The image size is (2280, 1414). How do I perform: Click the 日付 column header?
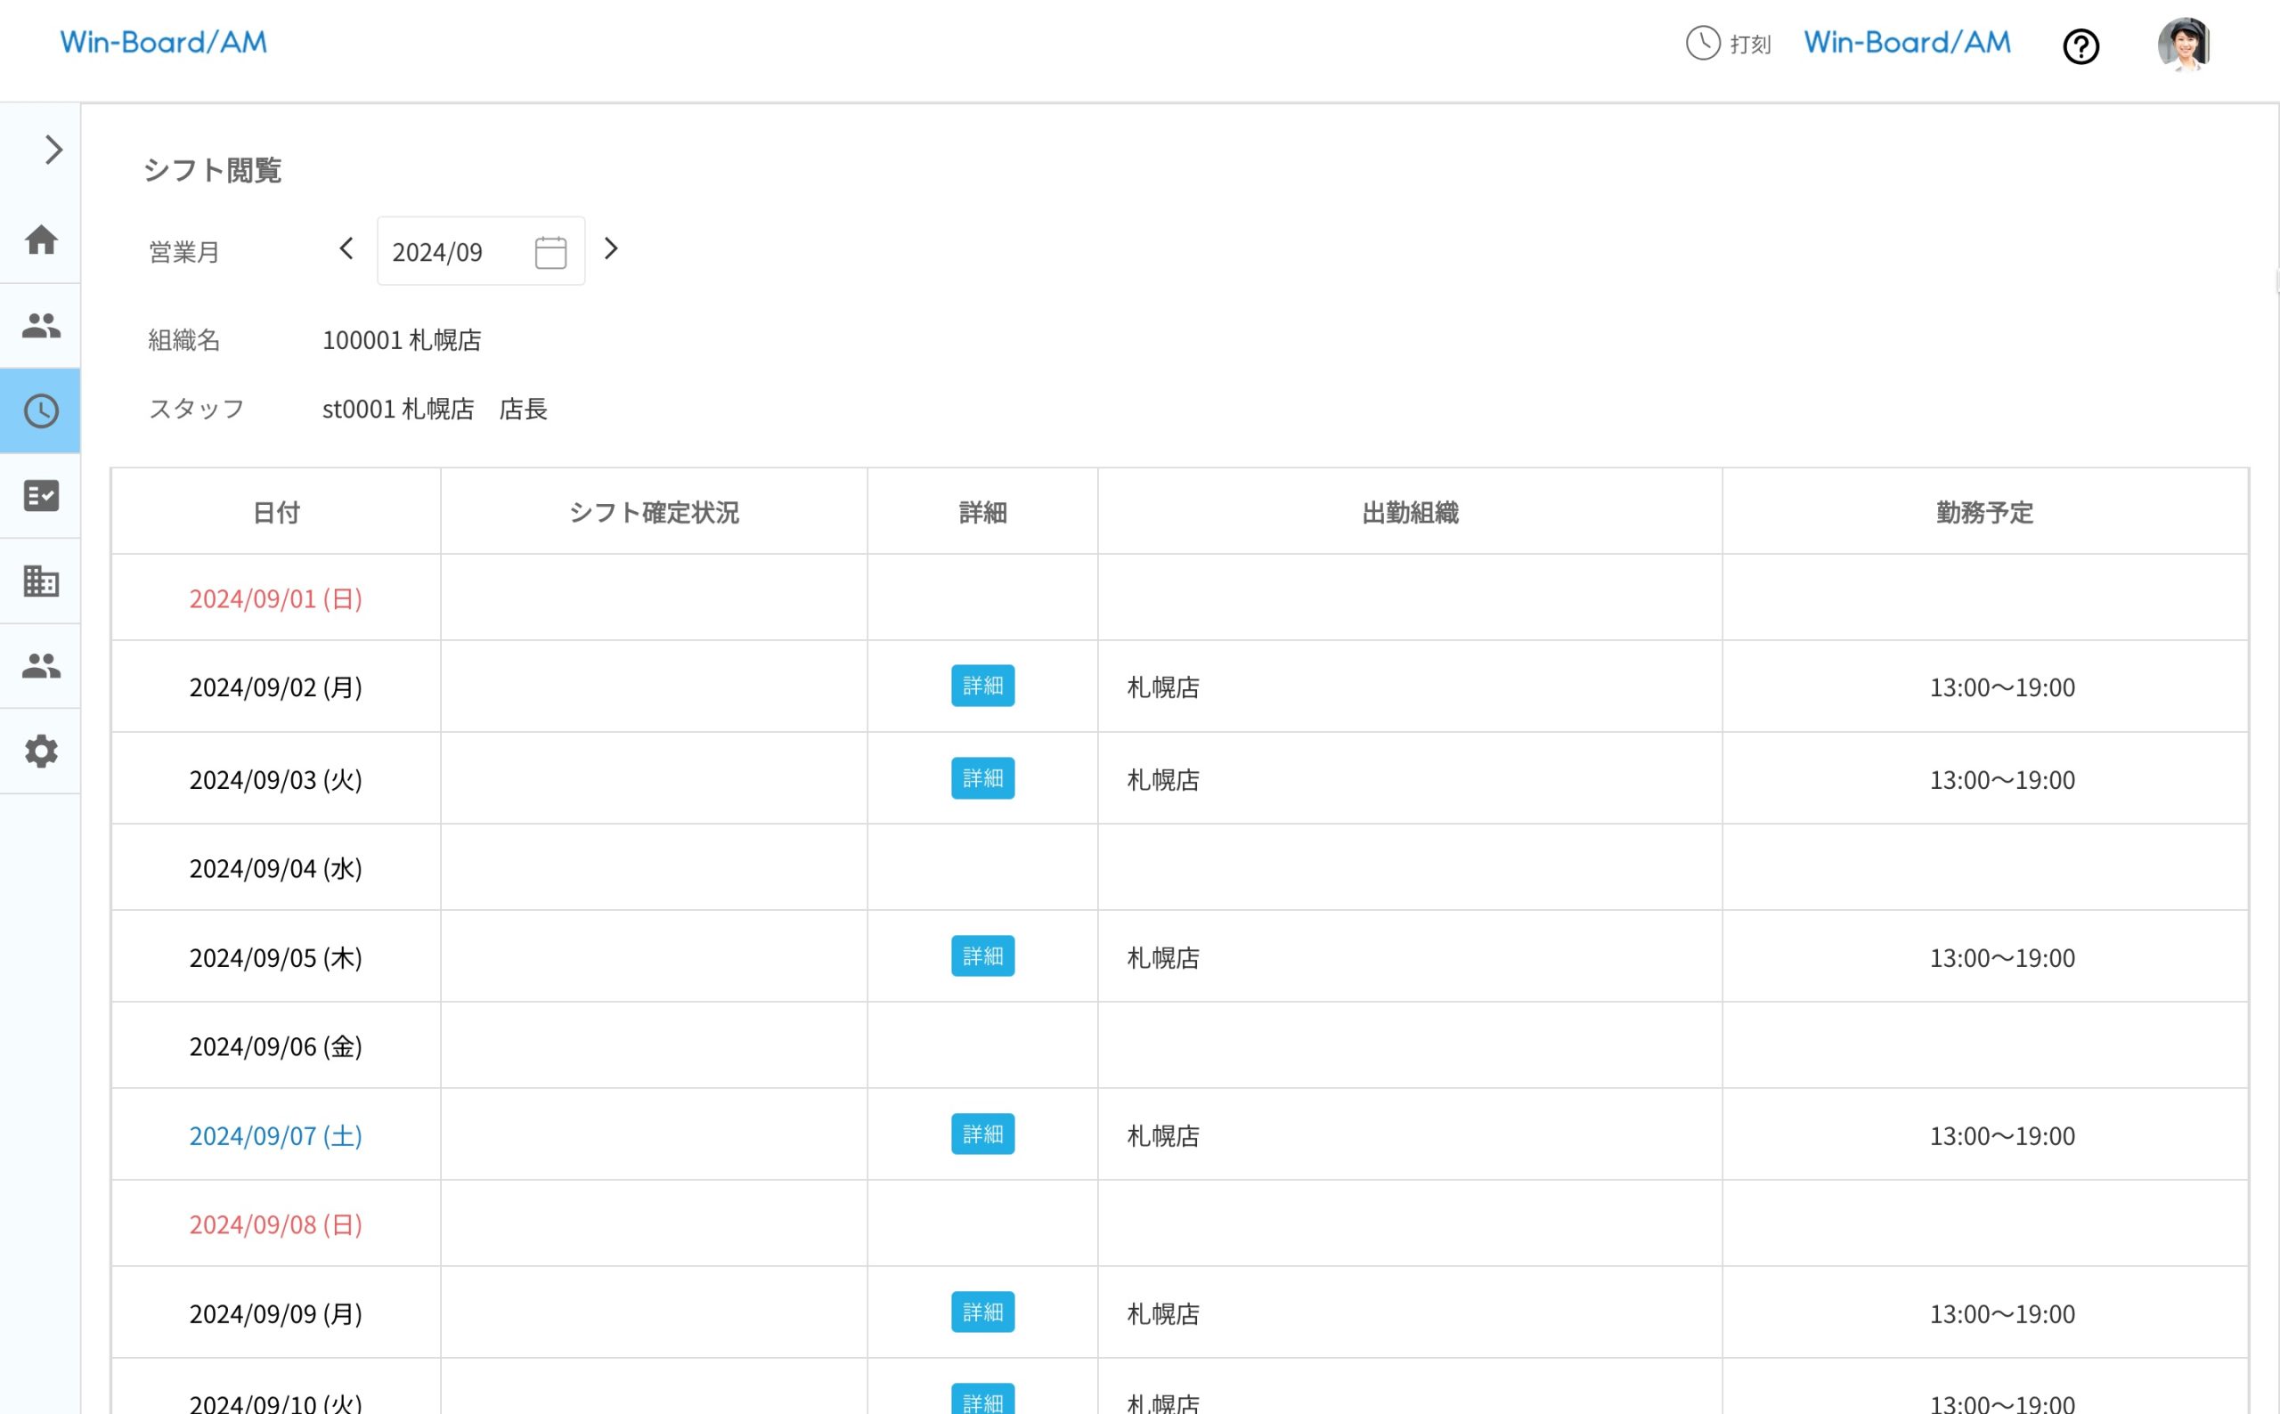point(274,511)
